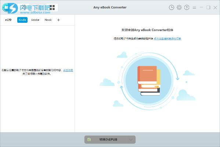Viewport: 220px width, 147px height.
Task: Open settings via the gear icon
Action: pyautogui.click(x=179, y=7)
